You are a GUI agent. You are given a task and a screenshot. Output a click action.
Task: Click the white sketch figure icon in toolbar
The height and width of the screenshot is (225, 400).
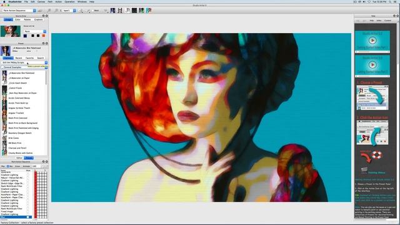[127, 11]
